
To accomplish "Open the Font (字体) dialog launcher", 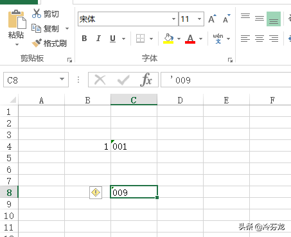I will [x=230, y=60].
